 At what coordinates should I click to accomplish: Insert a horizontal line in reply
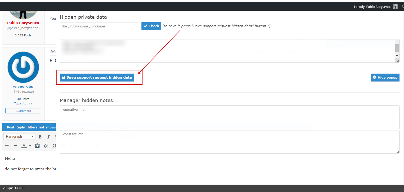pyautogui.click(x=15, y=146)
